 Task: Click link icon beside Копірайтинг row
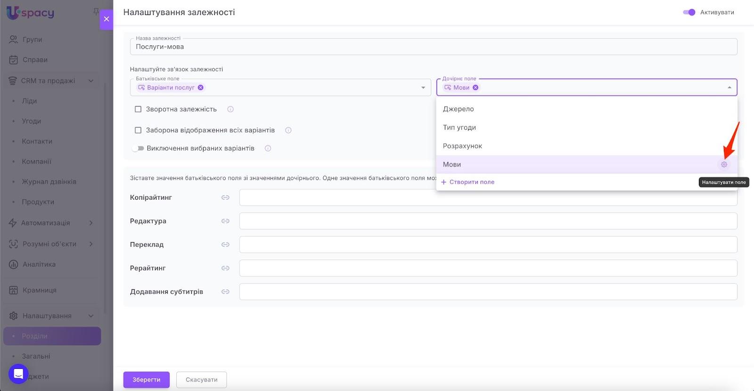click(225, 197)
